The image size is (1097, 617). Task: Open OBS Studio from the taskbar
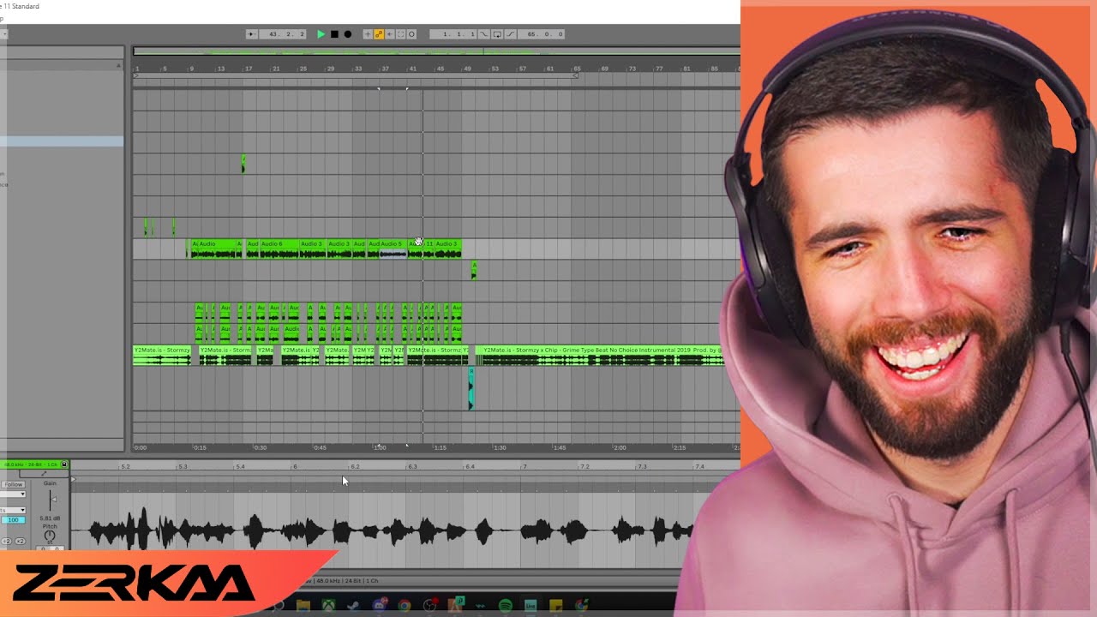[429, 606]
